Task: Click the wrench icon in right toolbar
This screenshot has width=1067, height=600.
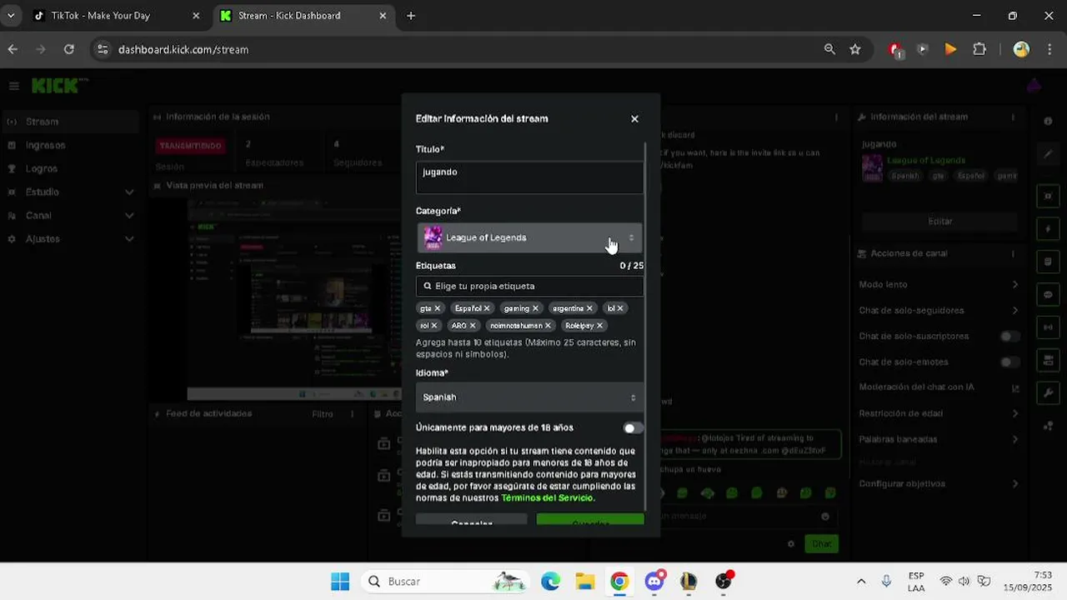Action: coord(1048,393)
